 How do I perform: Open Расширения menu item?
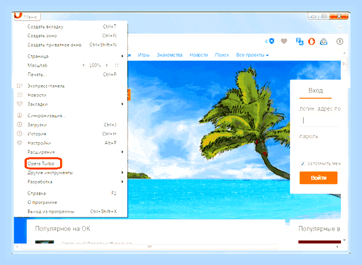[x=71, y=152]
